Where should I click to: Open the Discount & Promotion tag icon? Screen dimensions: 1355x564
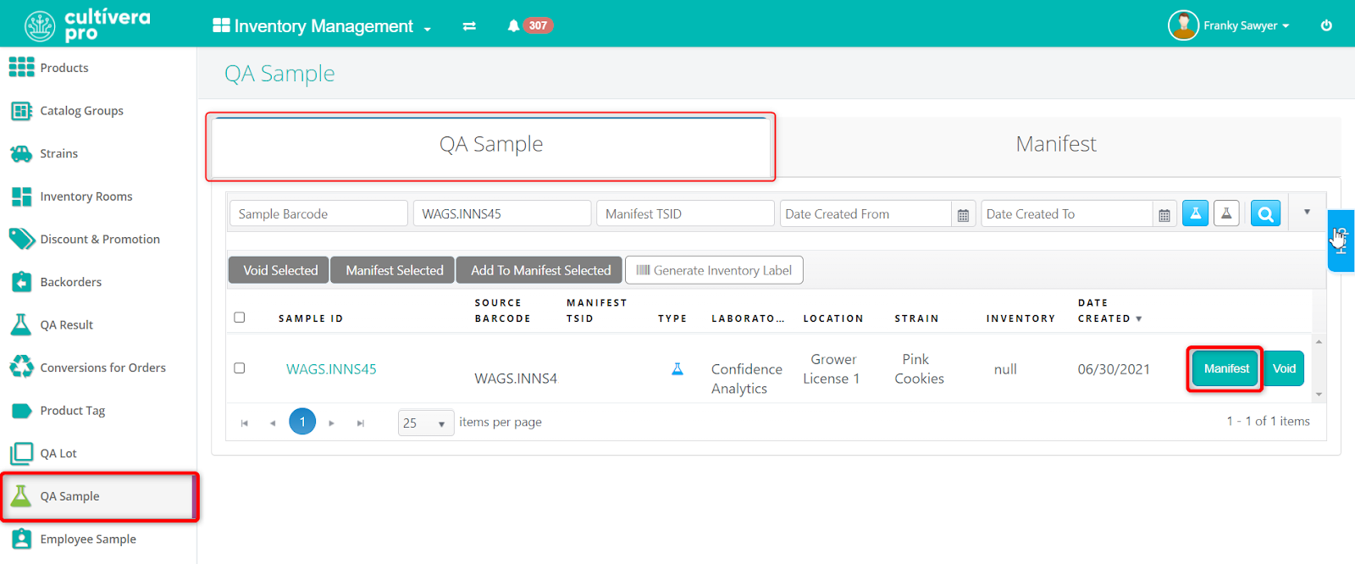[x=21, y=239]
